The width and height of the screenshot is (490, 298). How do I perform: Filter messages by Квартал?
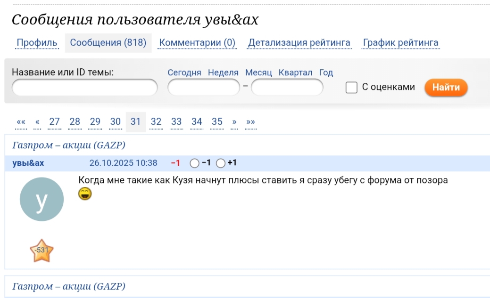(x=295, y=72)
